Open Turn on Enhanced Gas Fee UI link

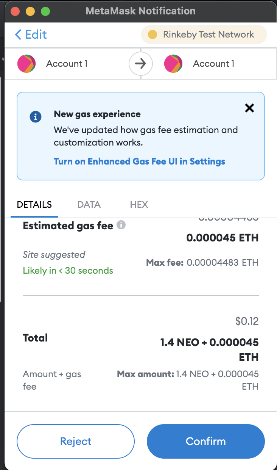point(139,161)
